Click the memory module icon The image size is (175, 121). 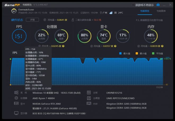(x=89, y=104)
